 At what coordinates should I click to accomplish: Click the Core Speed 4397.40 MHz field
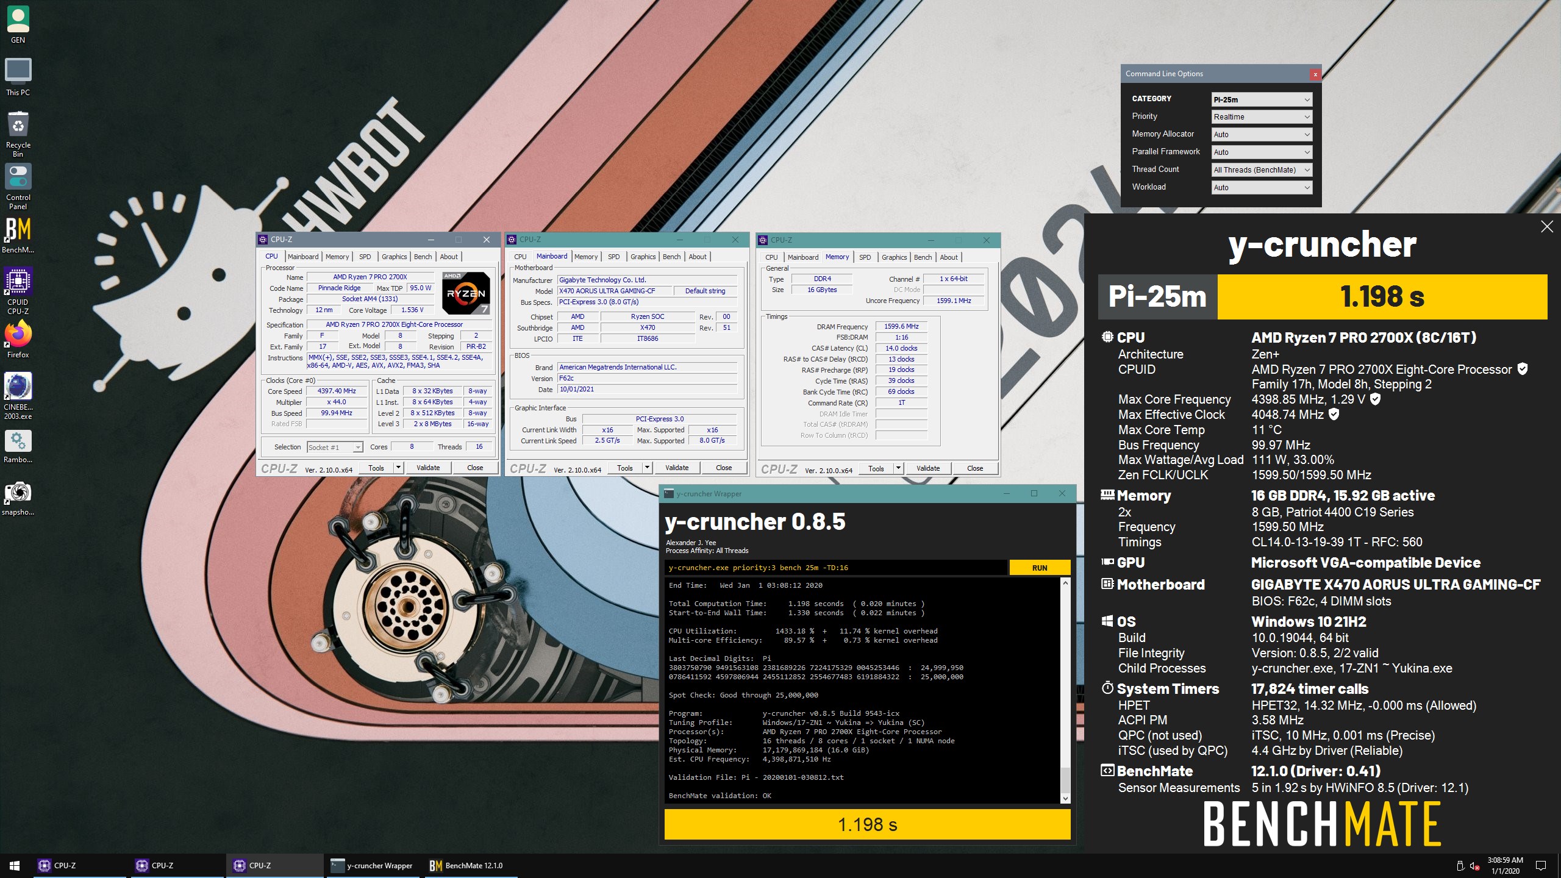tap(337, 391)
